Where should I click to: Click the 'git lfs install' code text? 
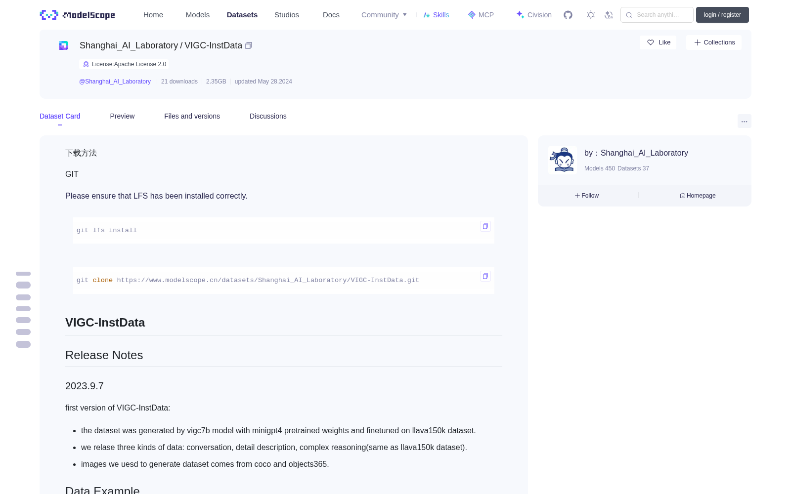tap(107, 230)
